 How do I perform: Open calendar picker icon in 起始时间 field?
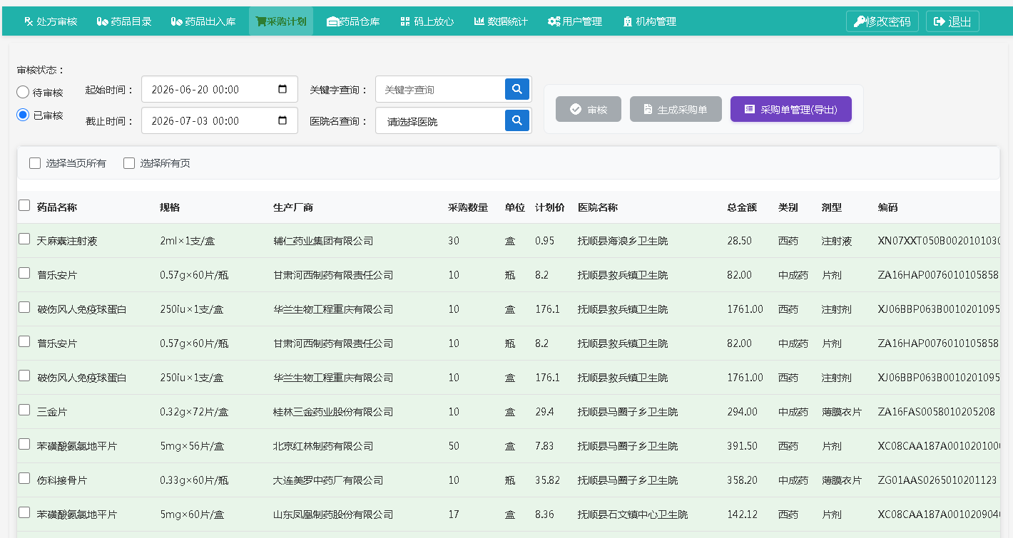(x=282, y=89)
